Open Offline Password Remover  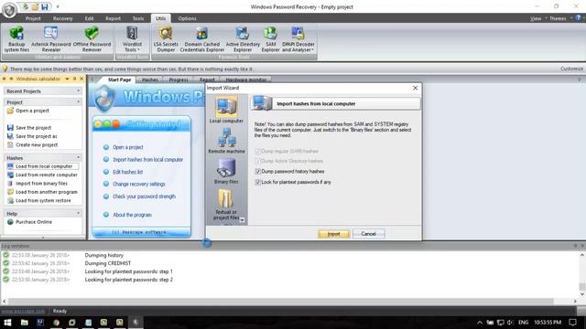(92, 39)
